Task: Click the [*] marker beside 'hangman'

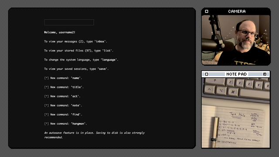Action: pyautogui.click(x=47, y=124)
